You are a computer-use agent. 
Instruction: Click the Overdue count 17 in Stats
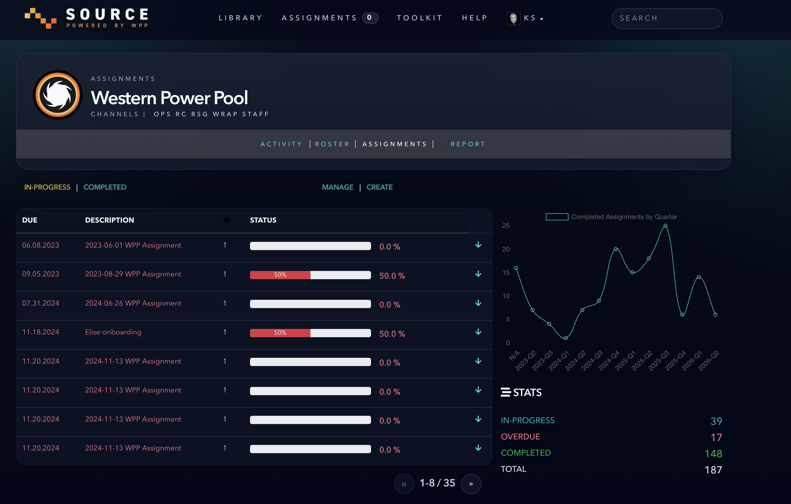pyautogui.click(x=716, y=437)
